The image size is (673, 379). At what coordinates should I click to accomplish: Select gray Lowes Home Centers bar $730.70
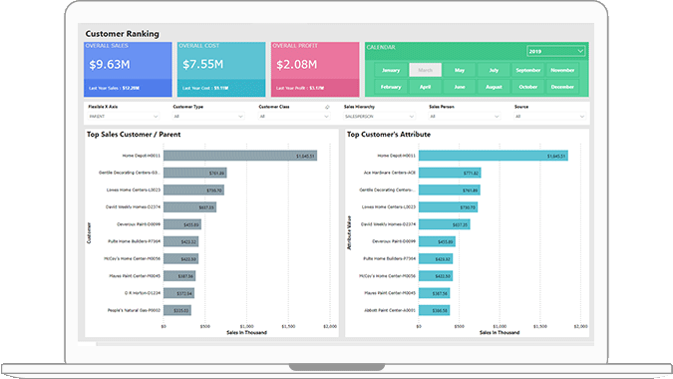click(x=194, y=190)
